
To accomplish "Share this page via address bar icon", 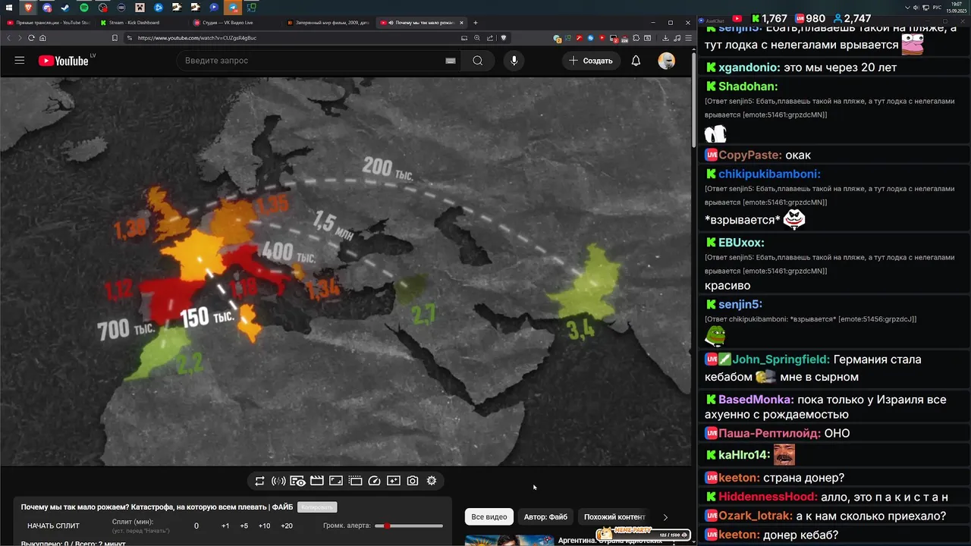I will click(490, 38).
